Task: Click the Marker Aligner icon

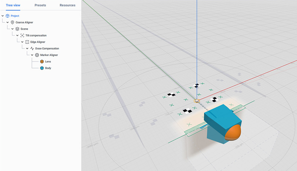Action: [37, 55]
